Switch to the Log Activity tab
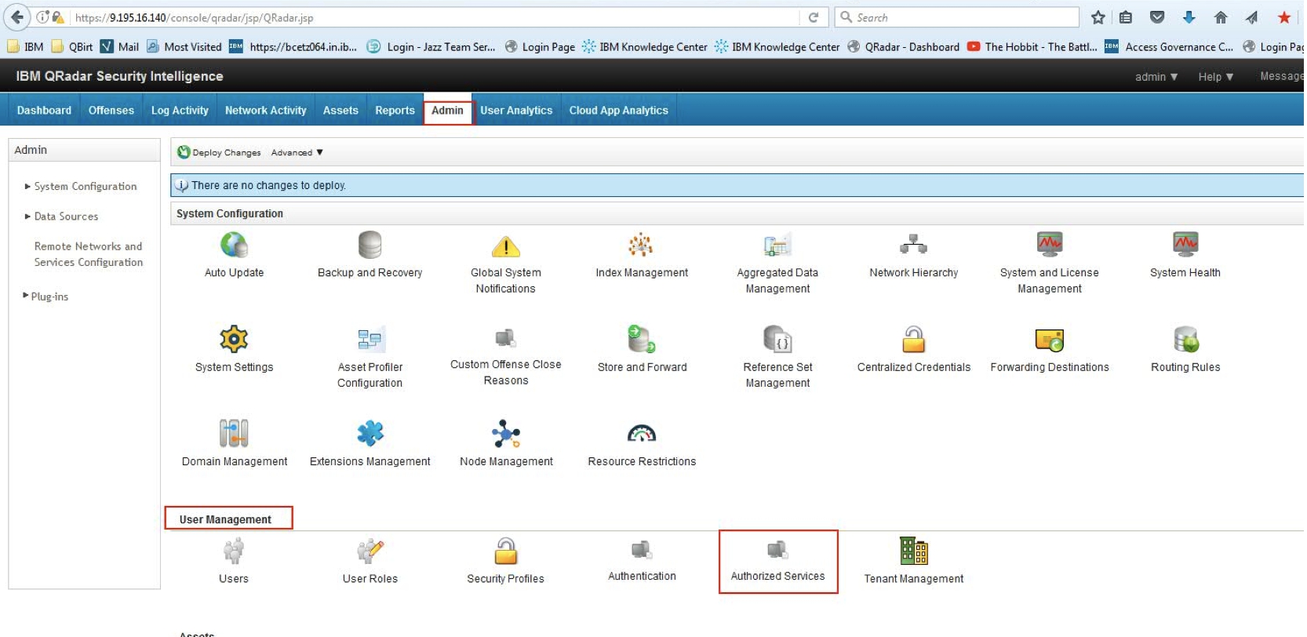Screen dimensions: 1307x637 (x=180, y=111)
